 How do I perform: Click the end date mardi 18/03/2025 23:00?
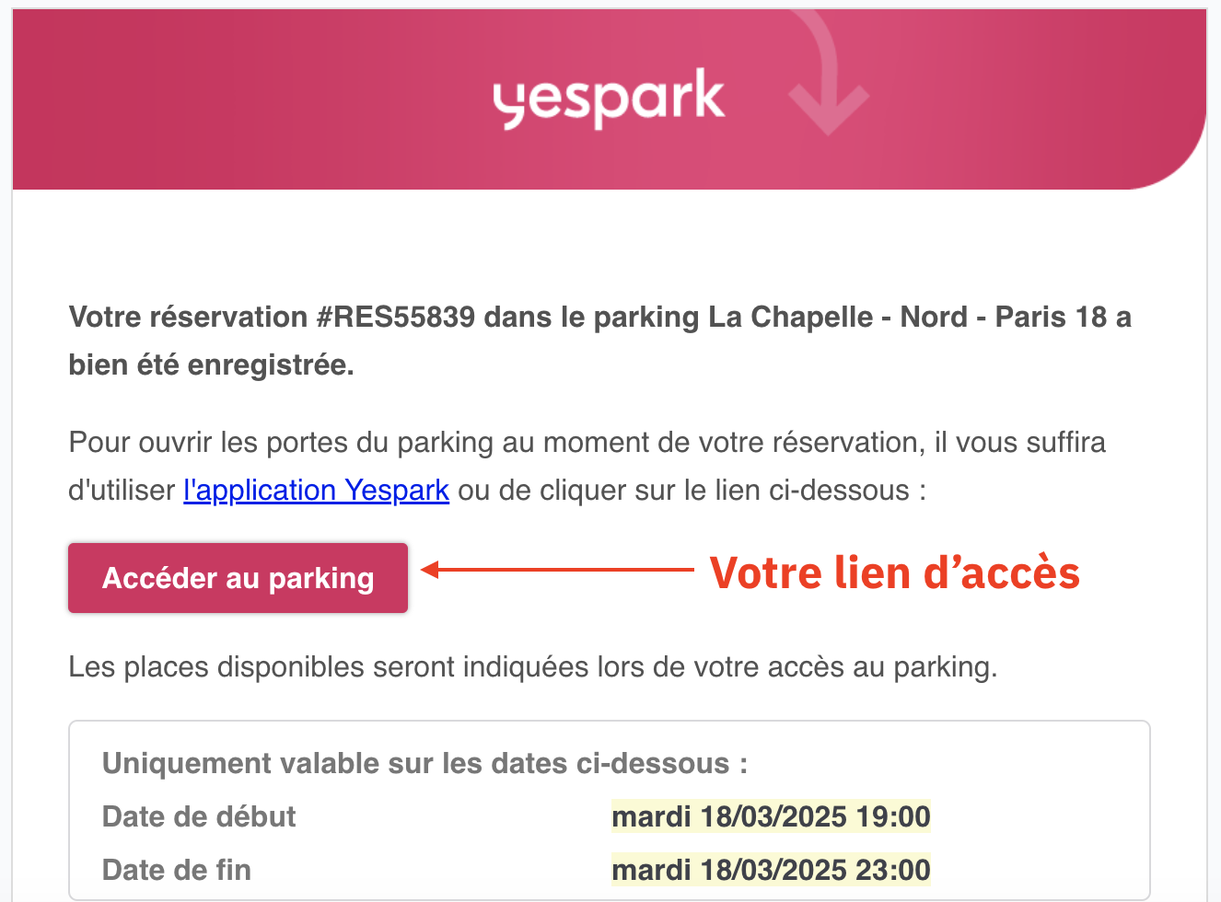771,870
